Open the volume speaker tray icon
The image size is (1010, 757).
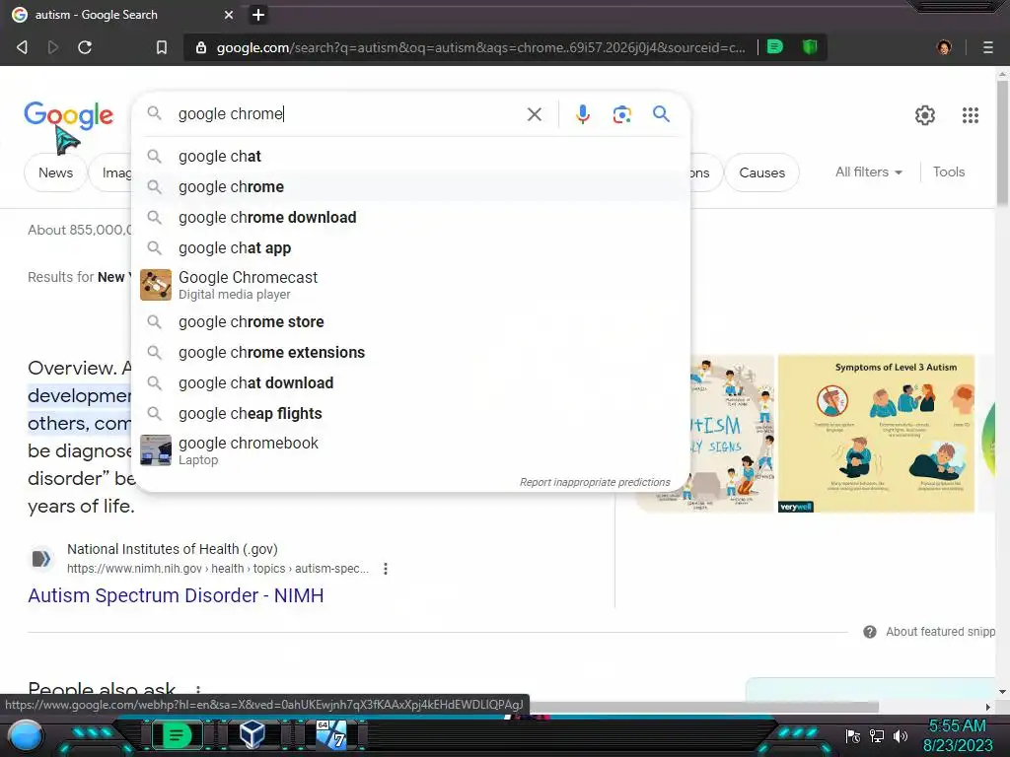click(x=901, y=735)
